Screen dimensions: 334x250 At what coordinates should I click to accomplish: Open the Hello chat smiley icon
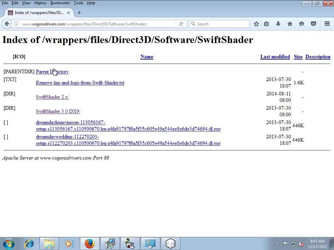click(301, 24)
